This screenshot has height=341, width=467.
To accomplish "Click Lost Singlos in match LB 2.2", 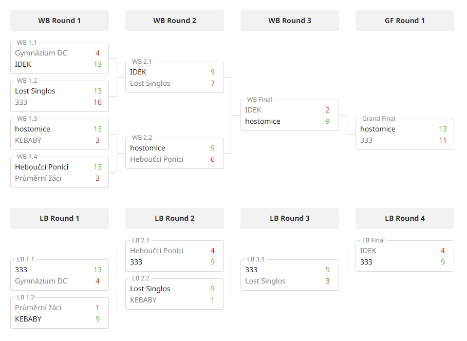I will point(150,289).
